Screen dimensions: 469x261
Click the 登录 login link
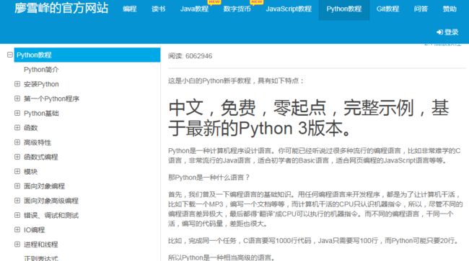[x=447, y=32]
